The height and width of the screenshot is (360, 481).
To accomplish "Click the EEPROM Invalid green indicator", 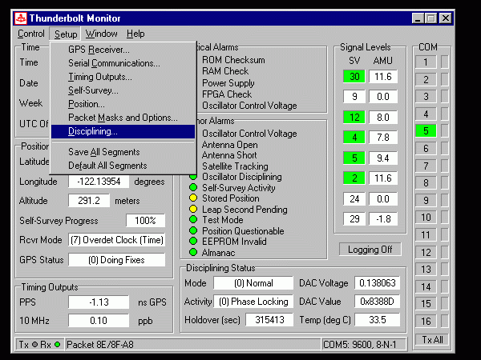I will point(193,242).
